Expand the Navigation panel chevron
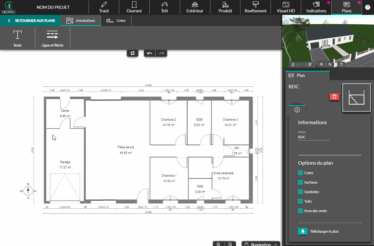This screenshot has height=246, width=374. click(x=276, y=244)
